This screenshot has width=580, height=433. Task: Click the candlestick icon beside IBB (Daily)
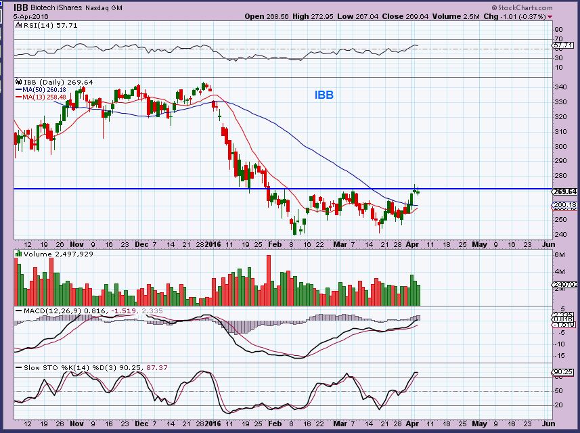(19, 82)
